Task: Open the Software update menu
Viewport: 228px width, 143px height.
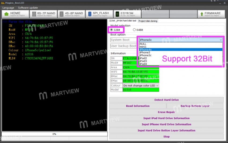Action: point(28,8)
